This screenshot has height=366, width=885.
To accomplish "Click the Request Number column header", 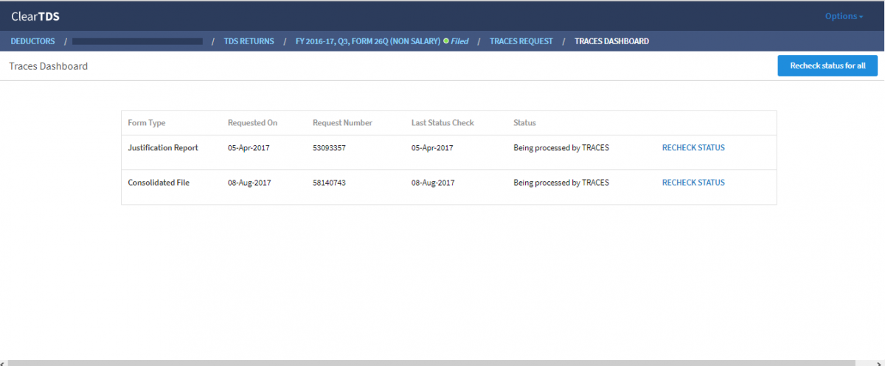I will pyautogui.click(x=342, y=123).
